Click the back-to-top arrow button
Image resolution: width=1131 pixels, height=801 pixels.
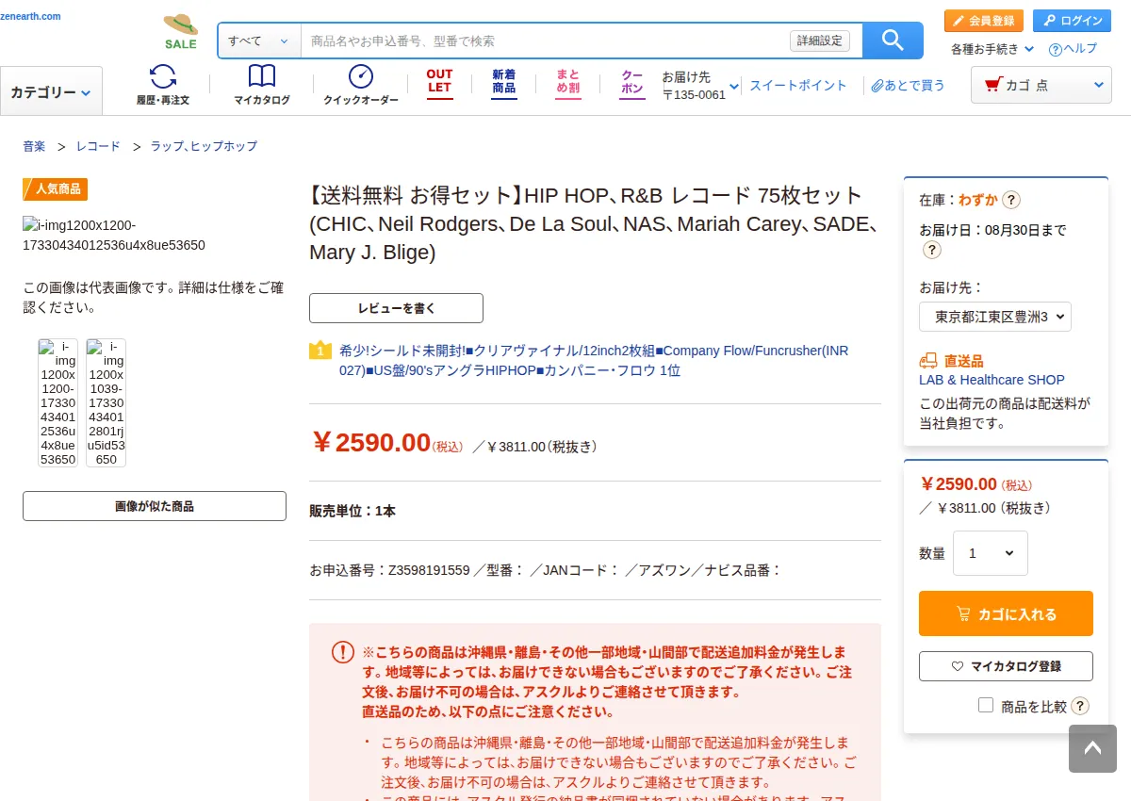pyautogui.click(x=1092, y=749)
